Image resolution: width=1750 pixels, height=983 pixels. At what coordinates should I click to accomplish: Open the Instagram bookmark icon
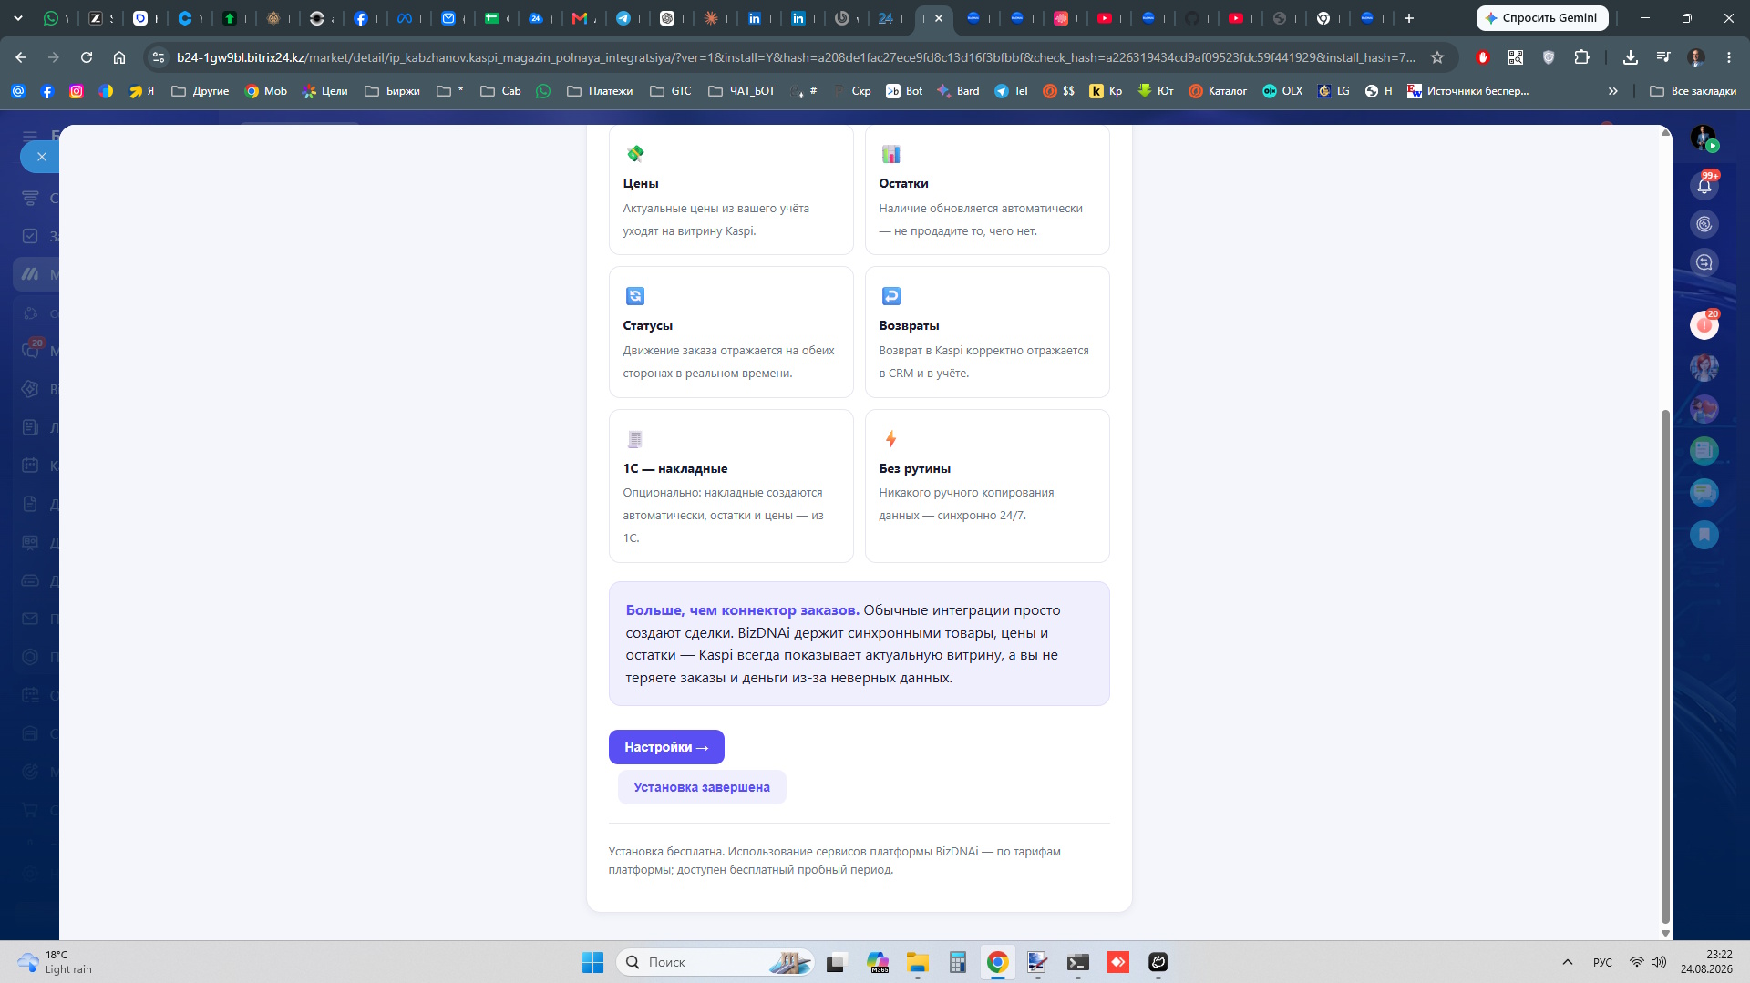click(x=77, y=91)
